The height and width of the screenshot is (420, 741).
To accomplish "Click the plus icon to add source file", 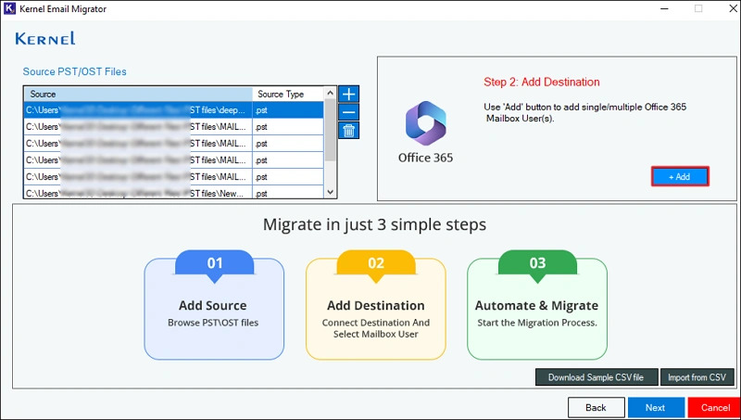I will [x=348, y=94].
